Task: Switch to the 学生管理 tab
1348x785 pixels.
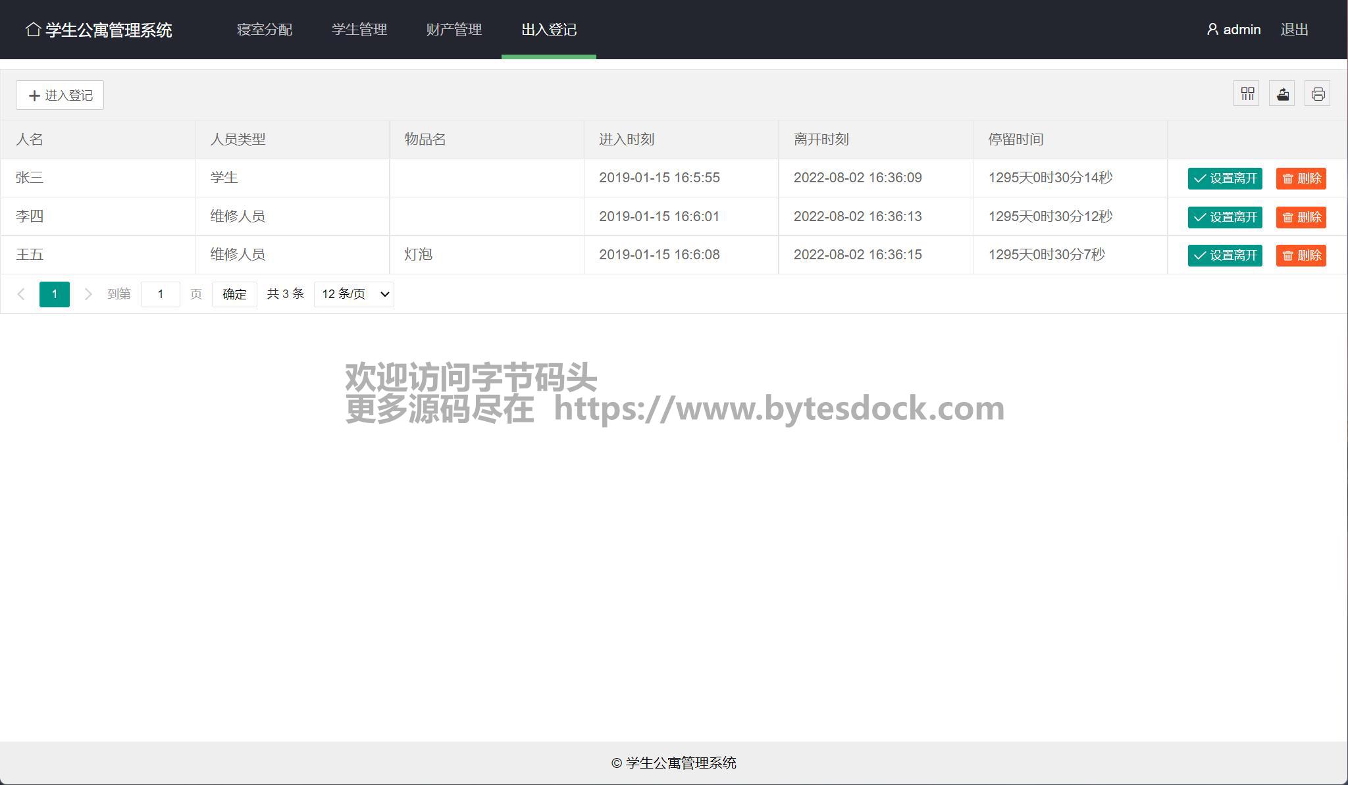Action: click(x=359, y=30)
